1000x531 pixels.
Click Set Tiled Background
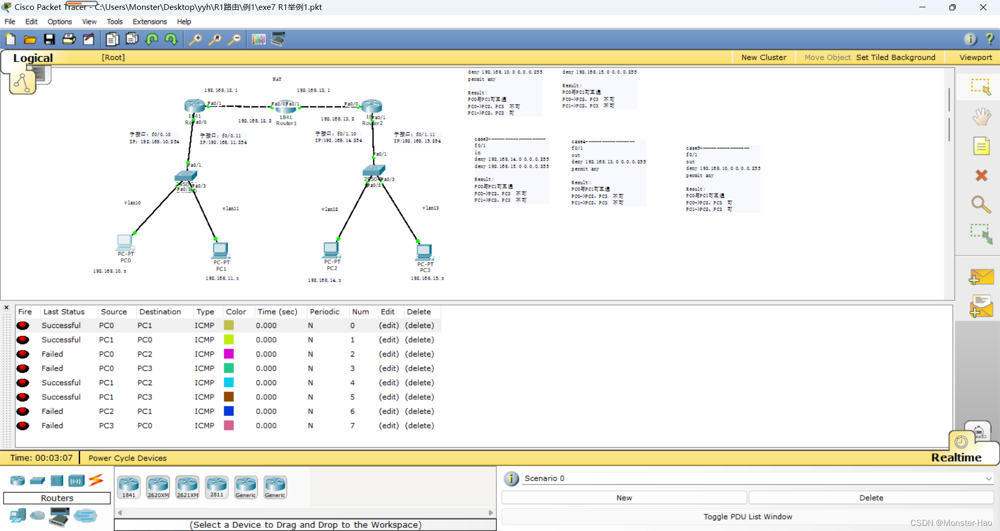895,57
